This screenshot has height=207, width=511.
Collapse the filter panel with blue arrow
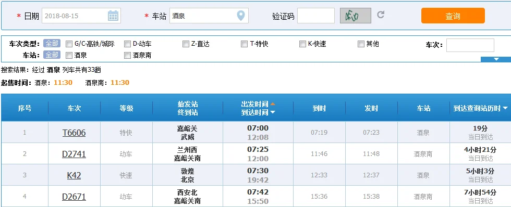[496, 59]
